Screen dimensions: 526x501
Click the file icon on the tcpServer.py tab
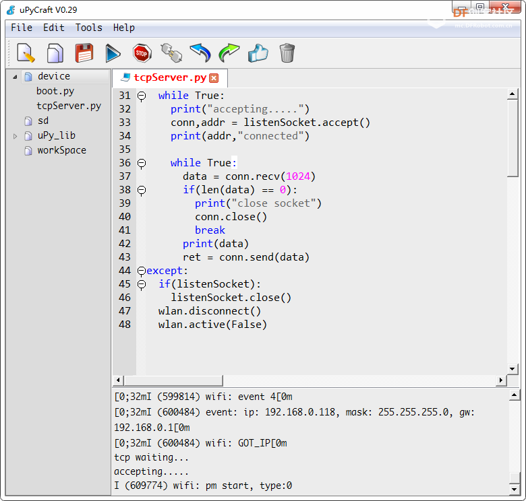coord(125,77)
